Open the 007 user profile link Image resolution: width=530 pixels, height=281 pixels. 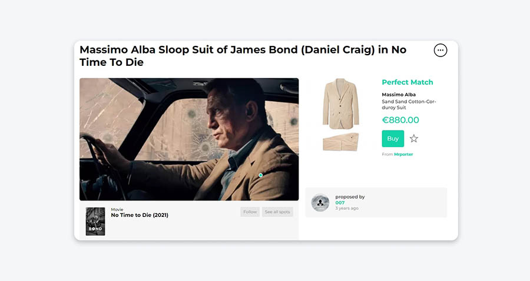(x=340, y=203)
